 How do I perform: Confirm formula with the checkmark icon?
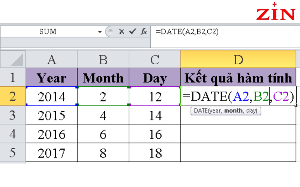pyautogui.click(x=132, y=31)
